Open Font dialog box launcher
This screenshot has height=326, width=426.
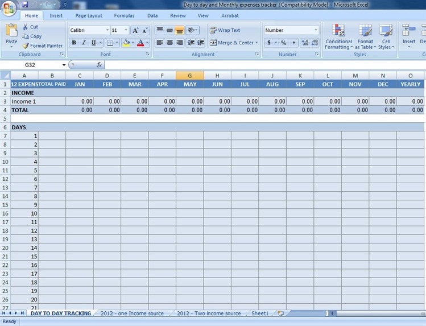pos(147,54)
